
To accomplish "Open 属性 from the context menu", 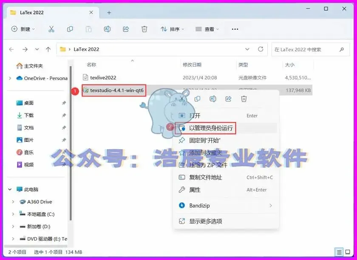I will point(226,190).
